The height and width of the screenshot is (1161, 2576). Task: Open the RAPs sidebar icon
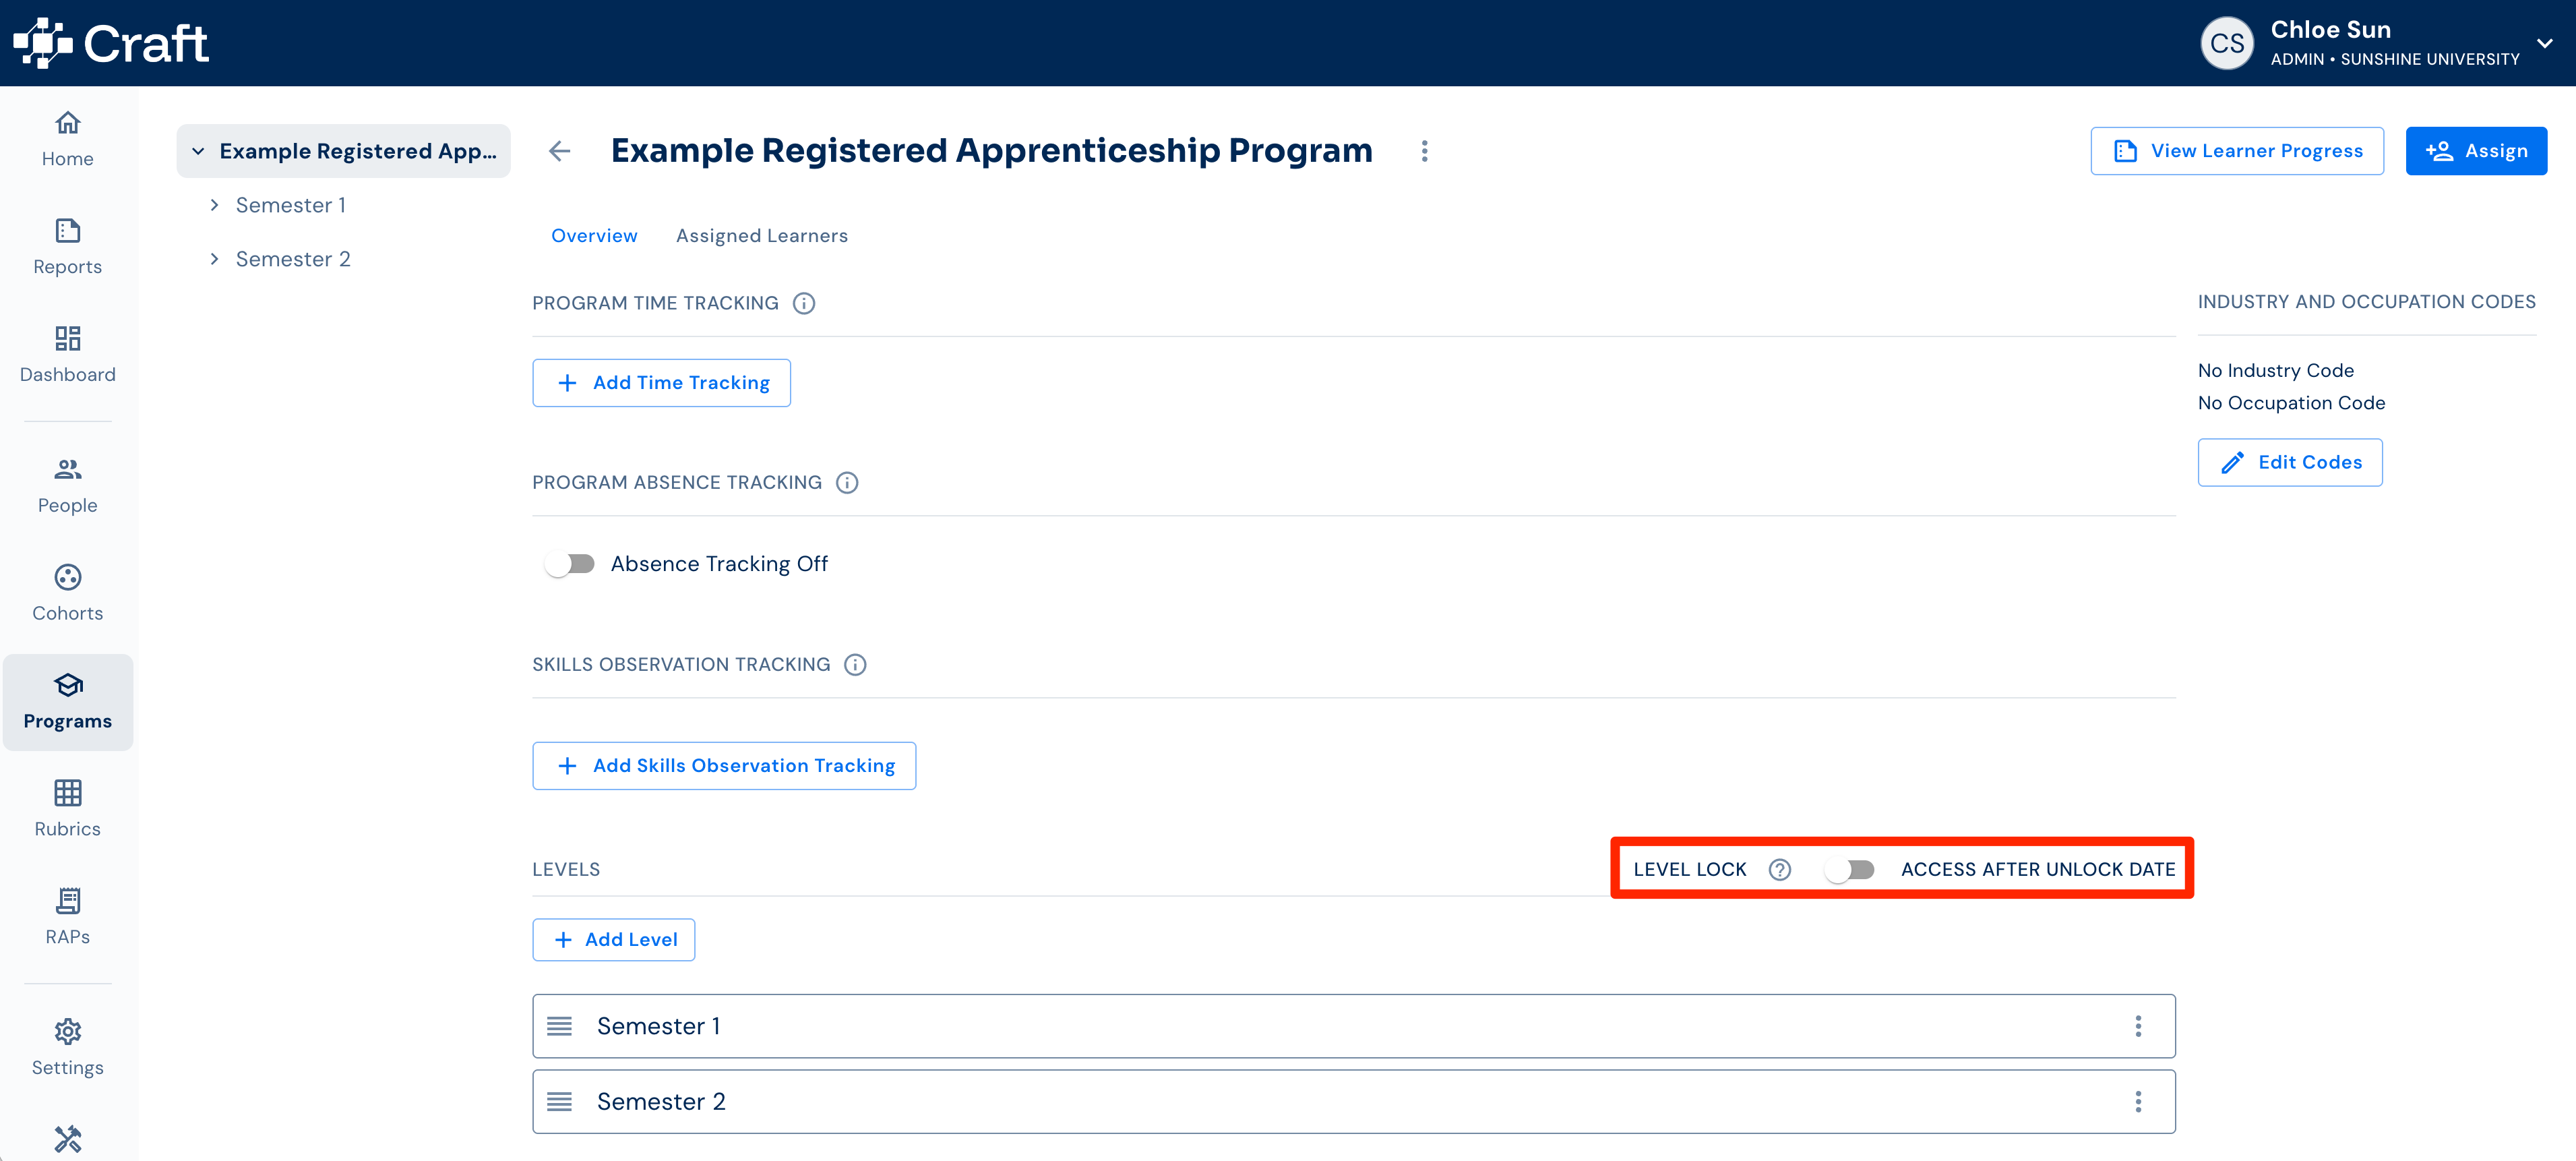point(67,917)
